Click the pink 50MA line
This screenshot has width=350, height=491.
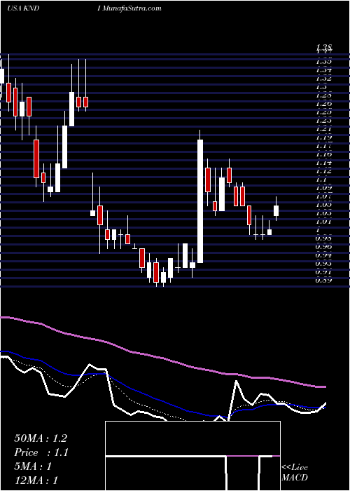coord(162,358)
